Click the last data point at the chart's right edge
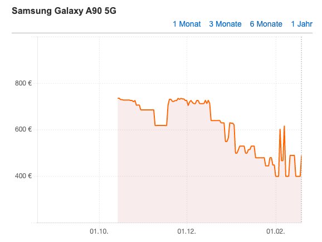 tap(301, 156)
